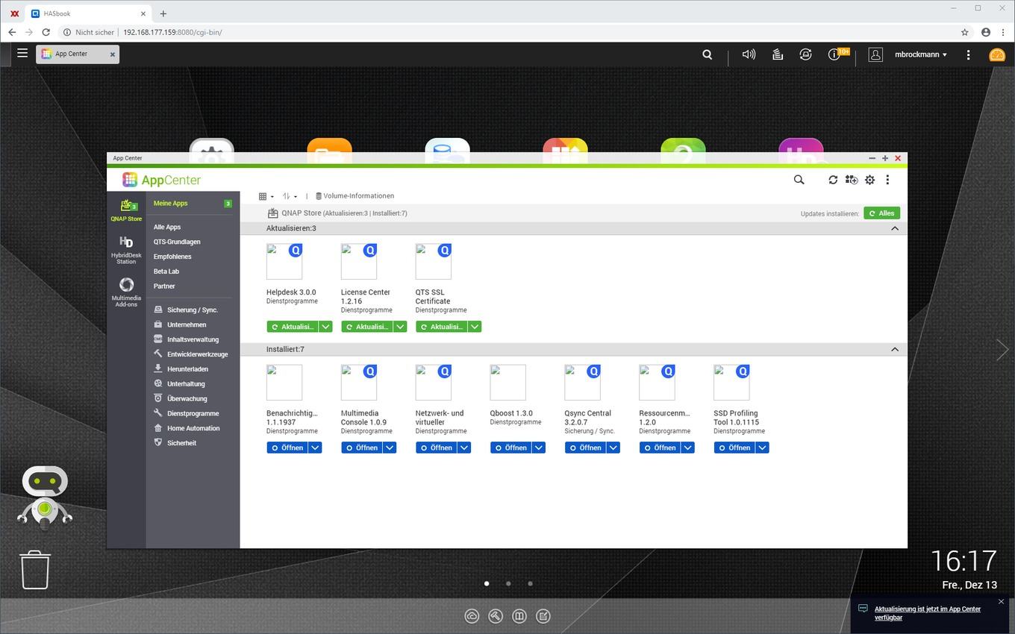The image size is (1015, 634).
Task: Open Qsync Central 3.2.0.7
Action: pyautogui.click(x=586, y=448)
